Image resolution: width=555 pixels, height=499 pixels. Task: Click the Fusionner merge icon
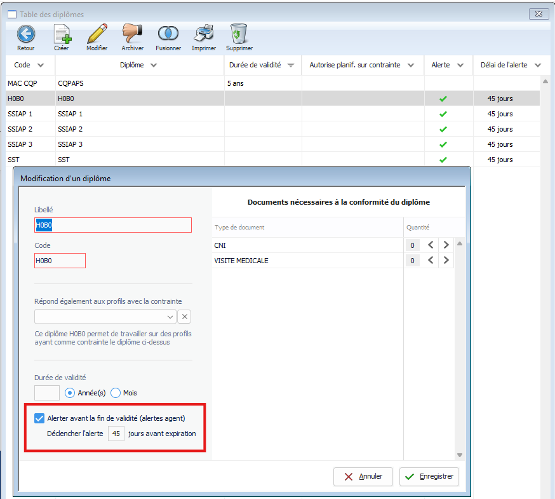click(x=168, y=34)
